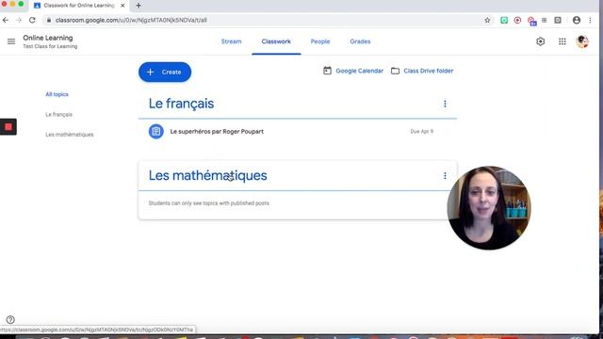
Task: Click the extensions grid icon in toolbar
Action: coord(545,20)
